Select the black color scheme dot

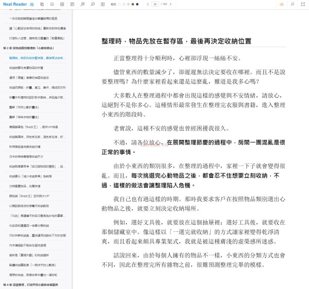click(x=138, y=4)
